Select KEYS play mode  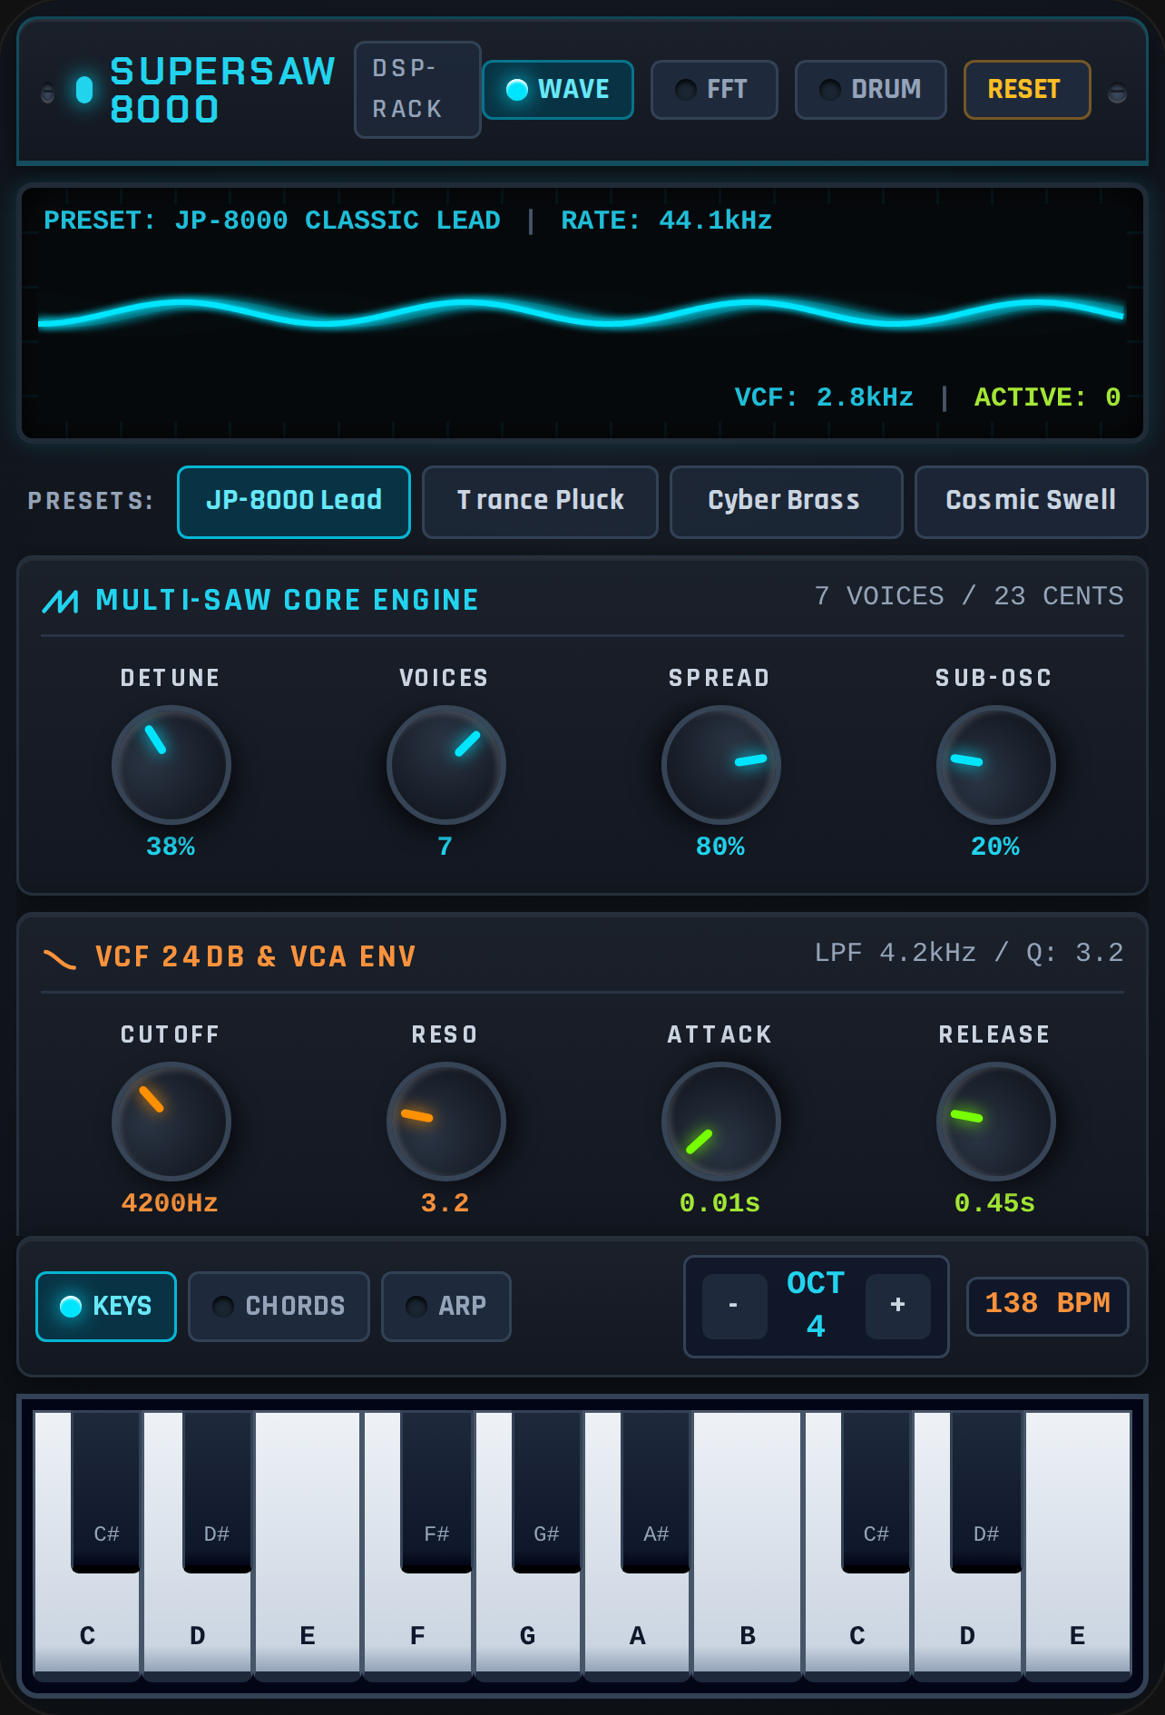(106, 1307)
